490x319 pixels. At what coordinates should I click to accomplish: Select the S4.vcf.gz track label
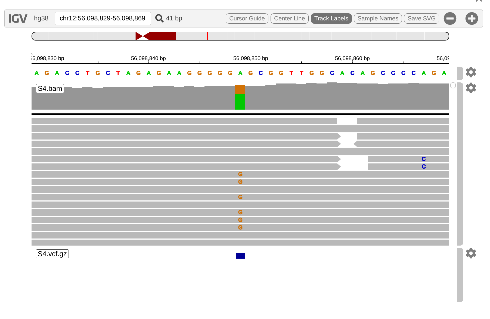tap(52, 254)
